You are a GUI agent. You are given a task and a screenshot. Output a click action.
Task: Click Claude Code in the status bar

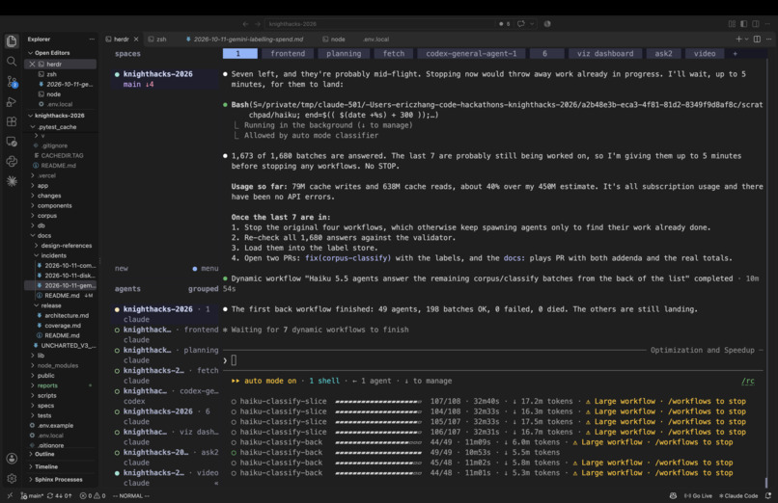tap(738, 495)
